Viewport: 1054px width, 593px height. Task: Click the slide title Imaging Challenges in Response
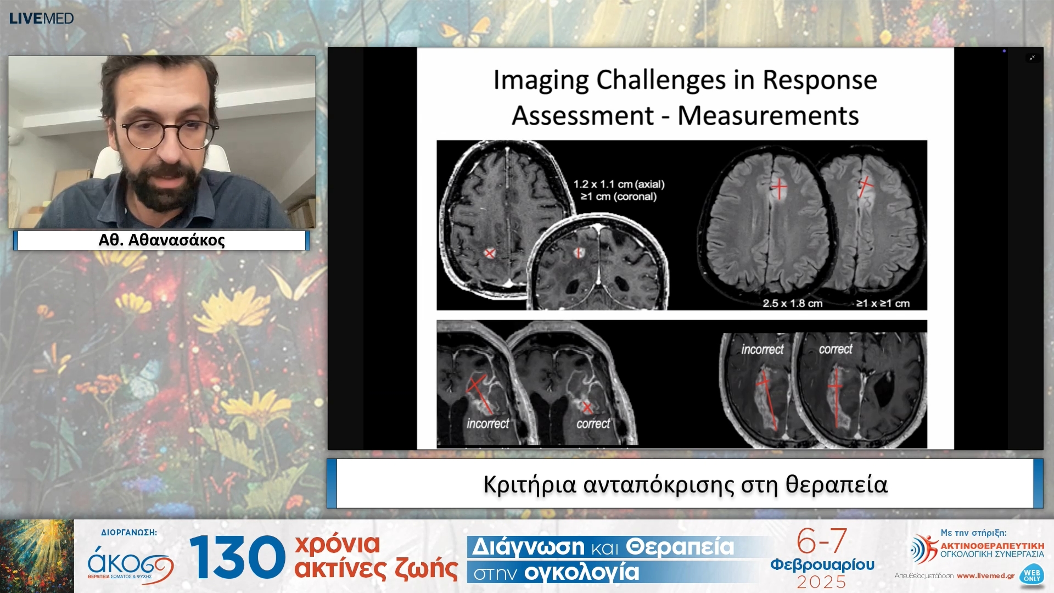click(685, 80)
